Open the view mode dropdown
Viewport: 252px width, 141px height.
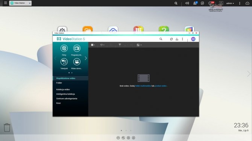[93, 45]
